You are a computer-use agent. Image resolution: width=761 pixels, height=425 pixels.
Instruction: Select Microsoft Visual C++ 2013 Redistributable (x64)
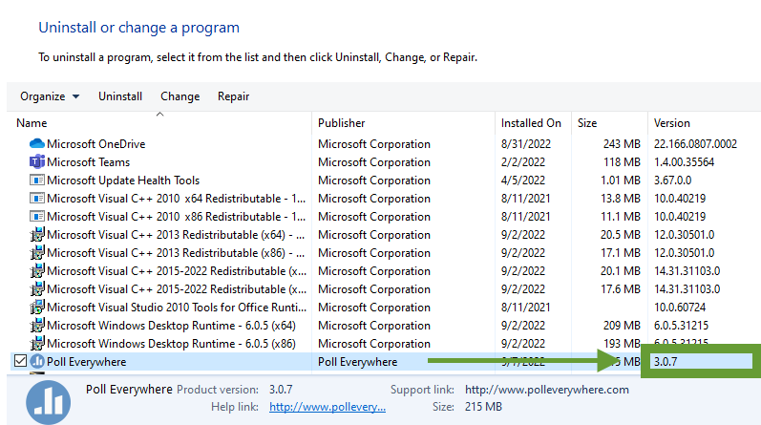point(177,235)
